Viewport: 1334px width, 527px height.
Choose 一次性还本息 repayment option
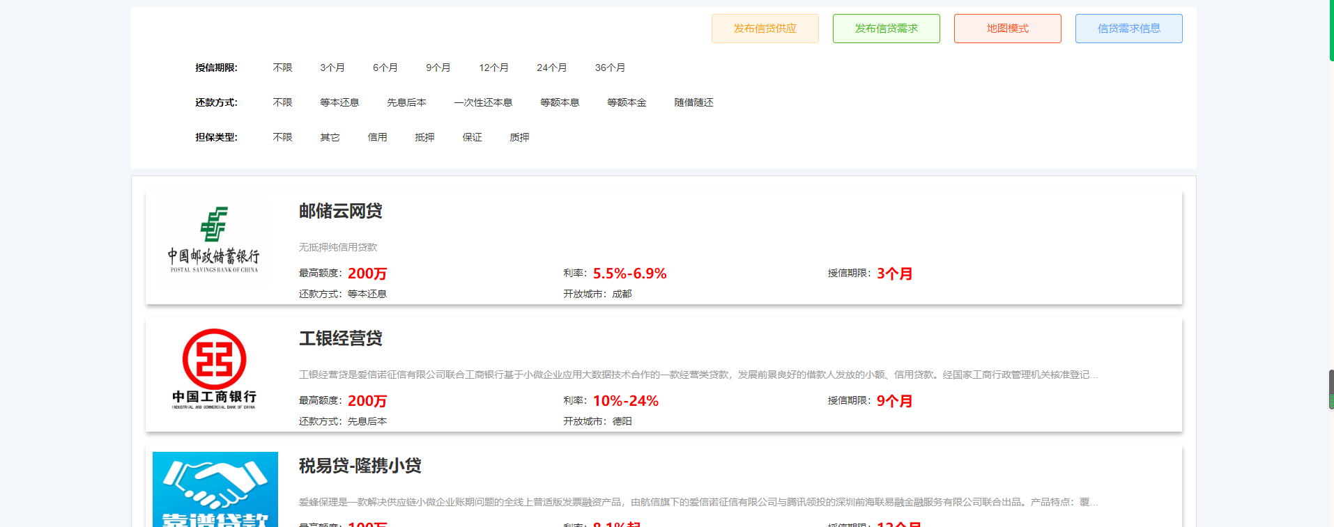(483, 102)
